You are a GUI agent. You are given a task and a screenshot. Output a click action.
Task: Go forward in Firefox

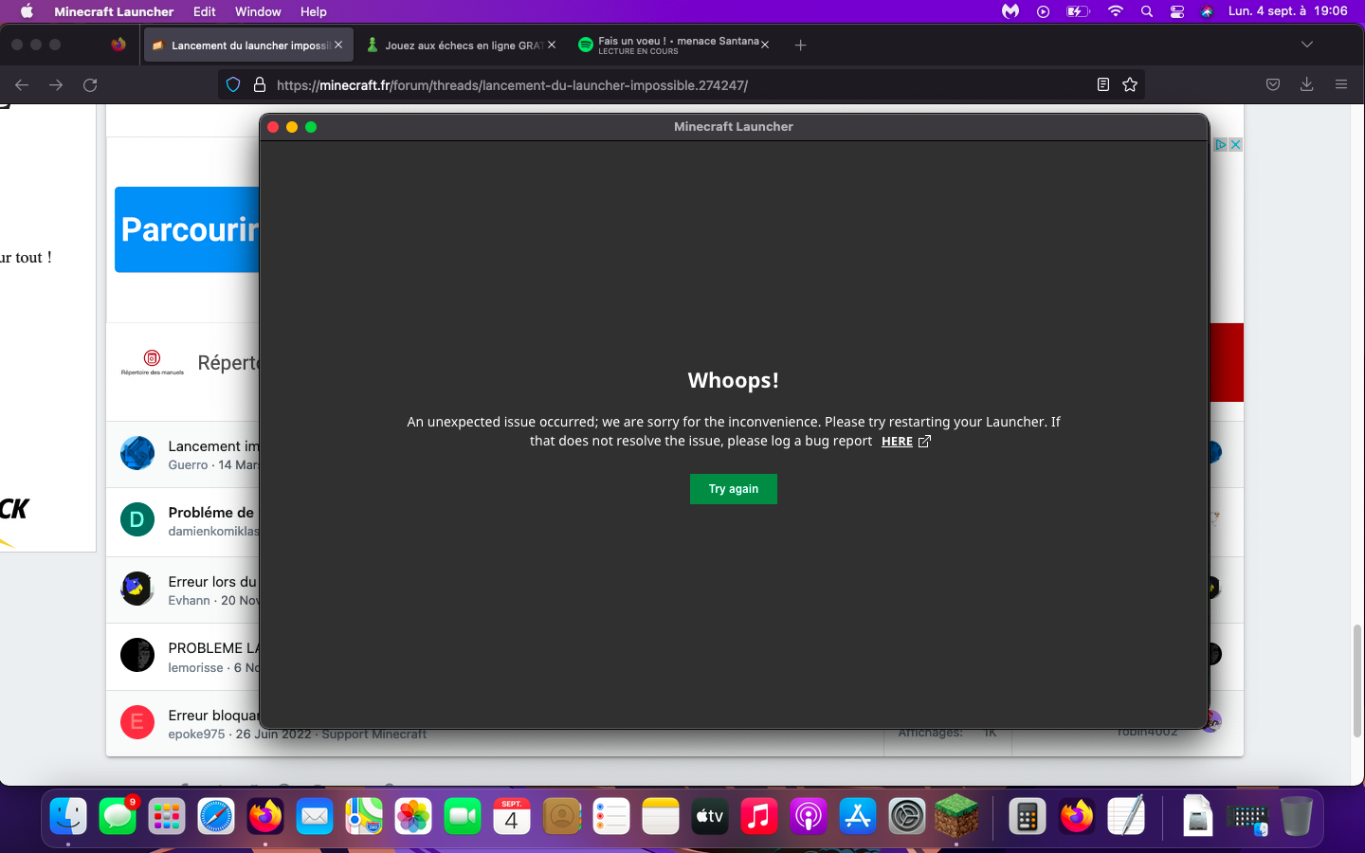click(56, 85)
